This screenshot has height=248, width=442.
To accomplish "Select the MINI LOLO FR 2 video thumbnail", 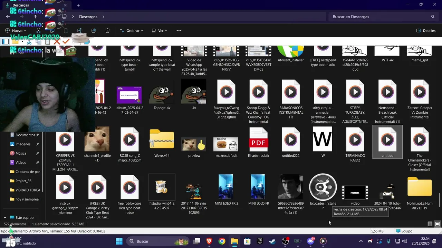I will coord(226,187).
